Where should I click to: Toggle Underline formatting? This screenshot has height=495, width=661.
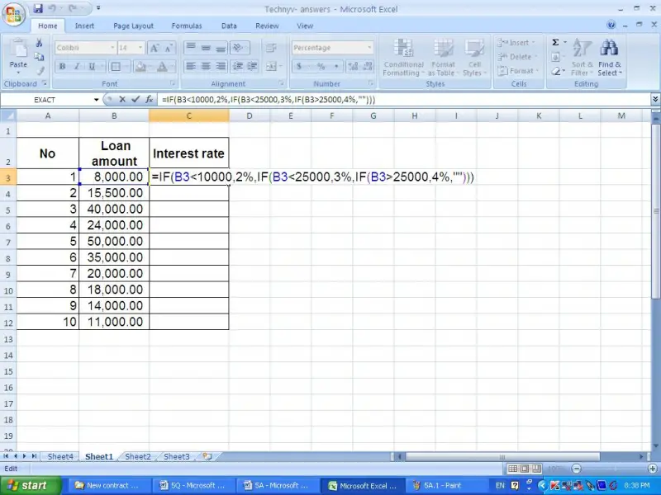click(92, 66)
